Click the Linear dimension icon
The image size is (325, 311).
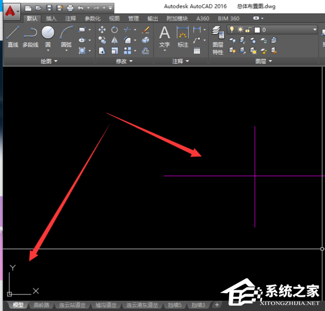click(196, 30)
